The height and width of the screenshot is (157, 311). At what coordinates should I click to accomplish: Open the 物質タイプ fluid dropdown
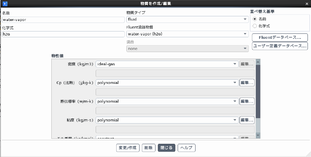pos(187,19)
